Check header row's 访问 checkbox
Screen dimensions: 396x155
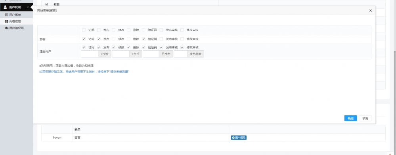coord(84,30)
